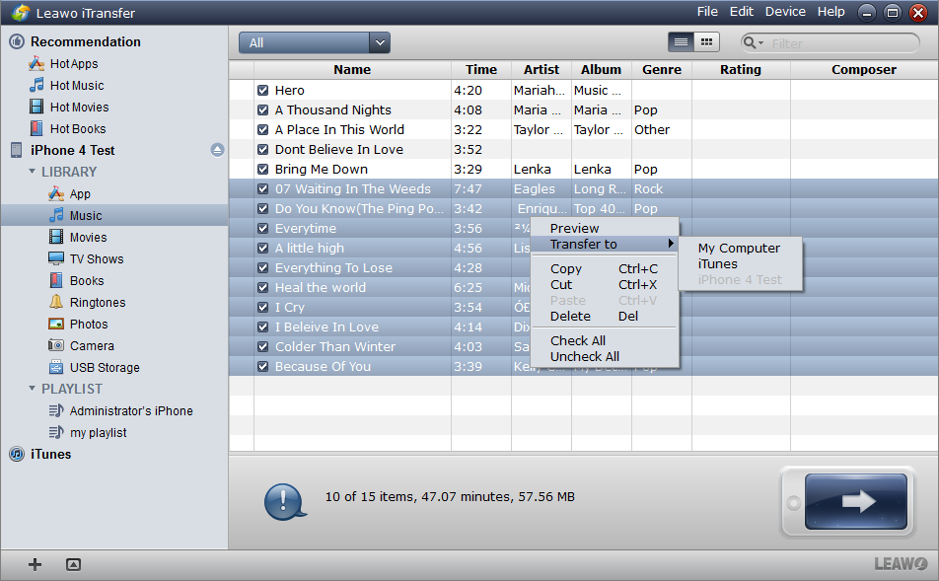Uncheck Heal the world checkbox
Image resolution: width=939 pixels, height=581 pixels.
pos(263,287)
